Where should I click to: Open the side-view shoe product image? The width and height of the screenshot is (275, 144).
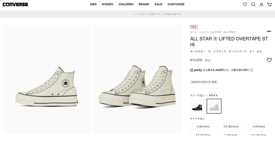pyautogui.click(x=46, y=79)
